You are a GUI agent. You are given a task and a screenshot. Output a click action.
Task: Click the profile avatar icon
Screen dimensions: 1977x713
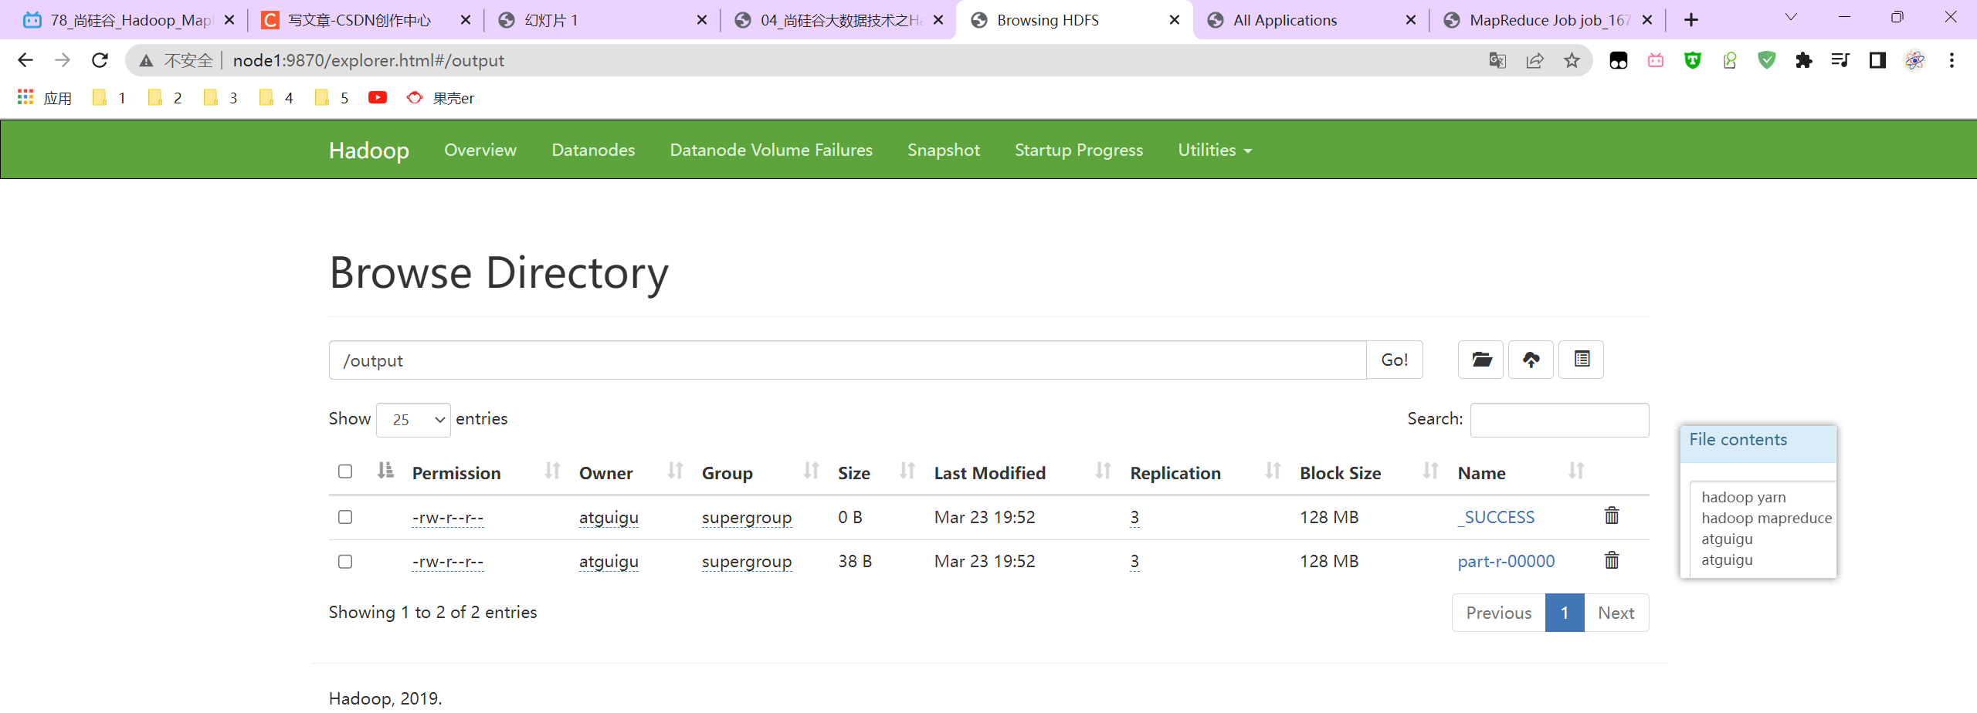[x=1914, y=60]
